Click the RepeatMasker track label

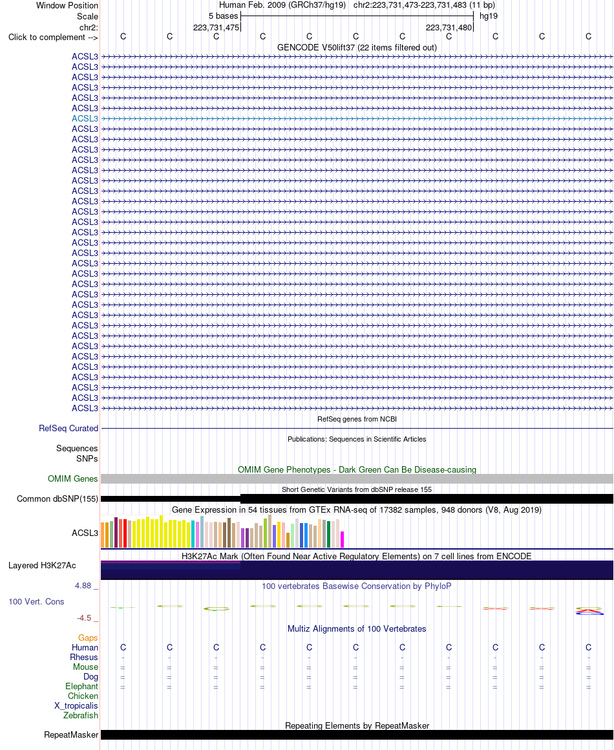coord(71,734)
